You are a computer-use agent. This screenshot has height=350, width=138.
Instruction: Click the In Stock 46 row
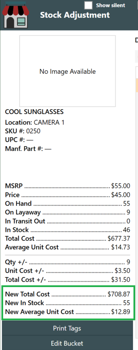[x=68, y=230]
